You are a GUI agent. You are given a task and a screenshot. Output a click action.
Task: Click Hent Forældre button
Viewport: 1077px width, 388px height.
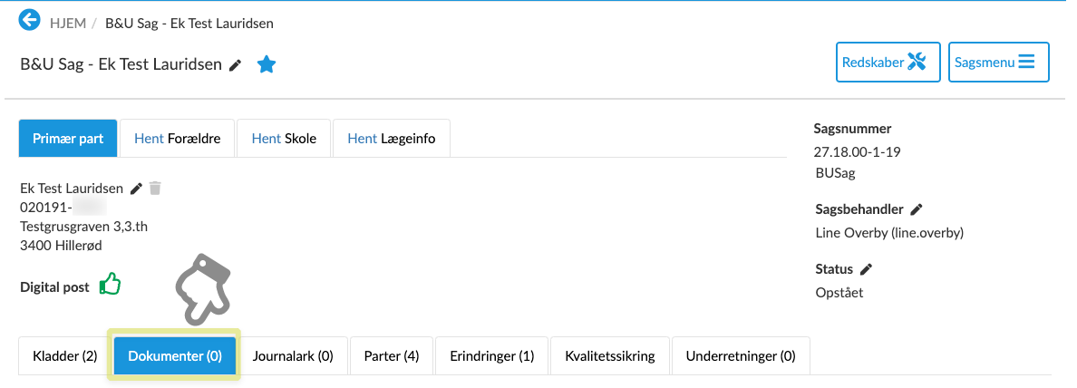point(178,139)
